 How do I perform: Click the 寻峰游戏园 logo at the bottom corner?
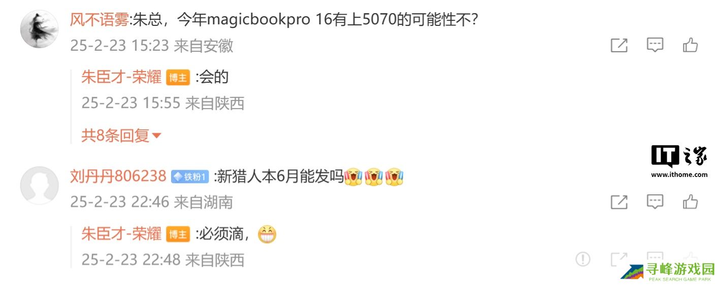click(x=668, y=272)
